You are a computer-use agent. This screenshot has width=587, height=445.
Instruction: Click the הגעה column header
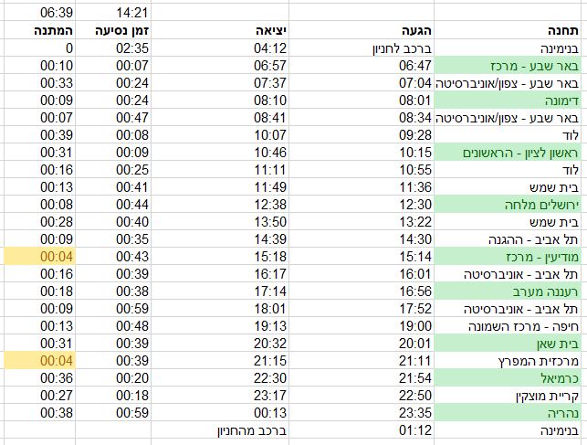coord(416,31)
